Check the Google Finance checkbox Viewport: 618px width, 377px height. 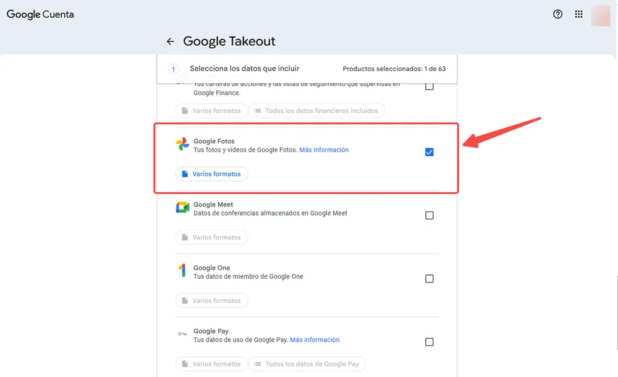tap(430, 87)
